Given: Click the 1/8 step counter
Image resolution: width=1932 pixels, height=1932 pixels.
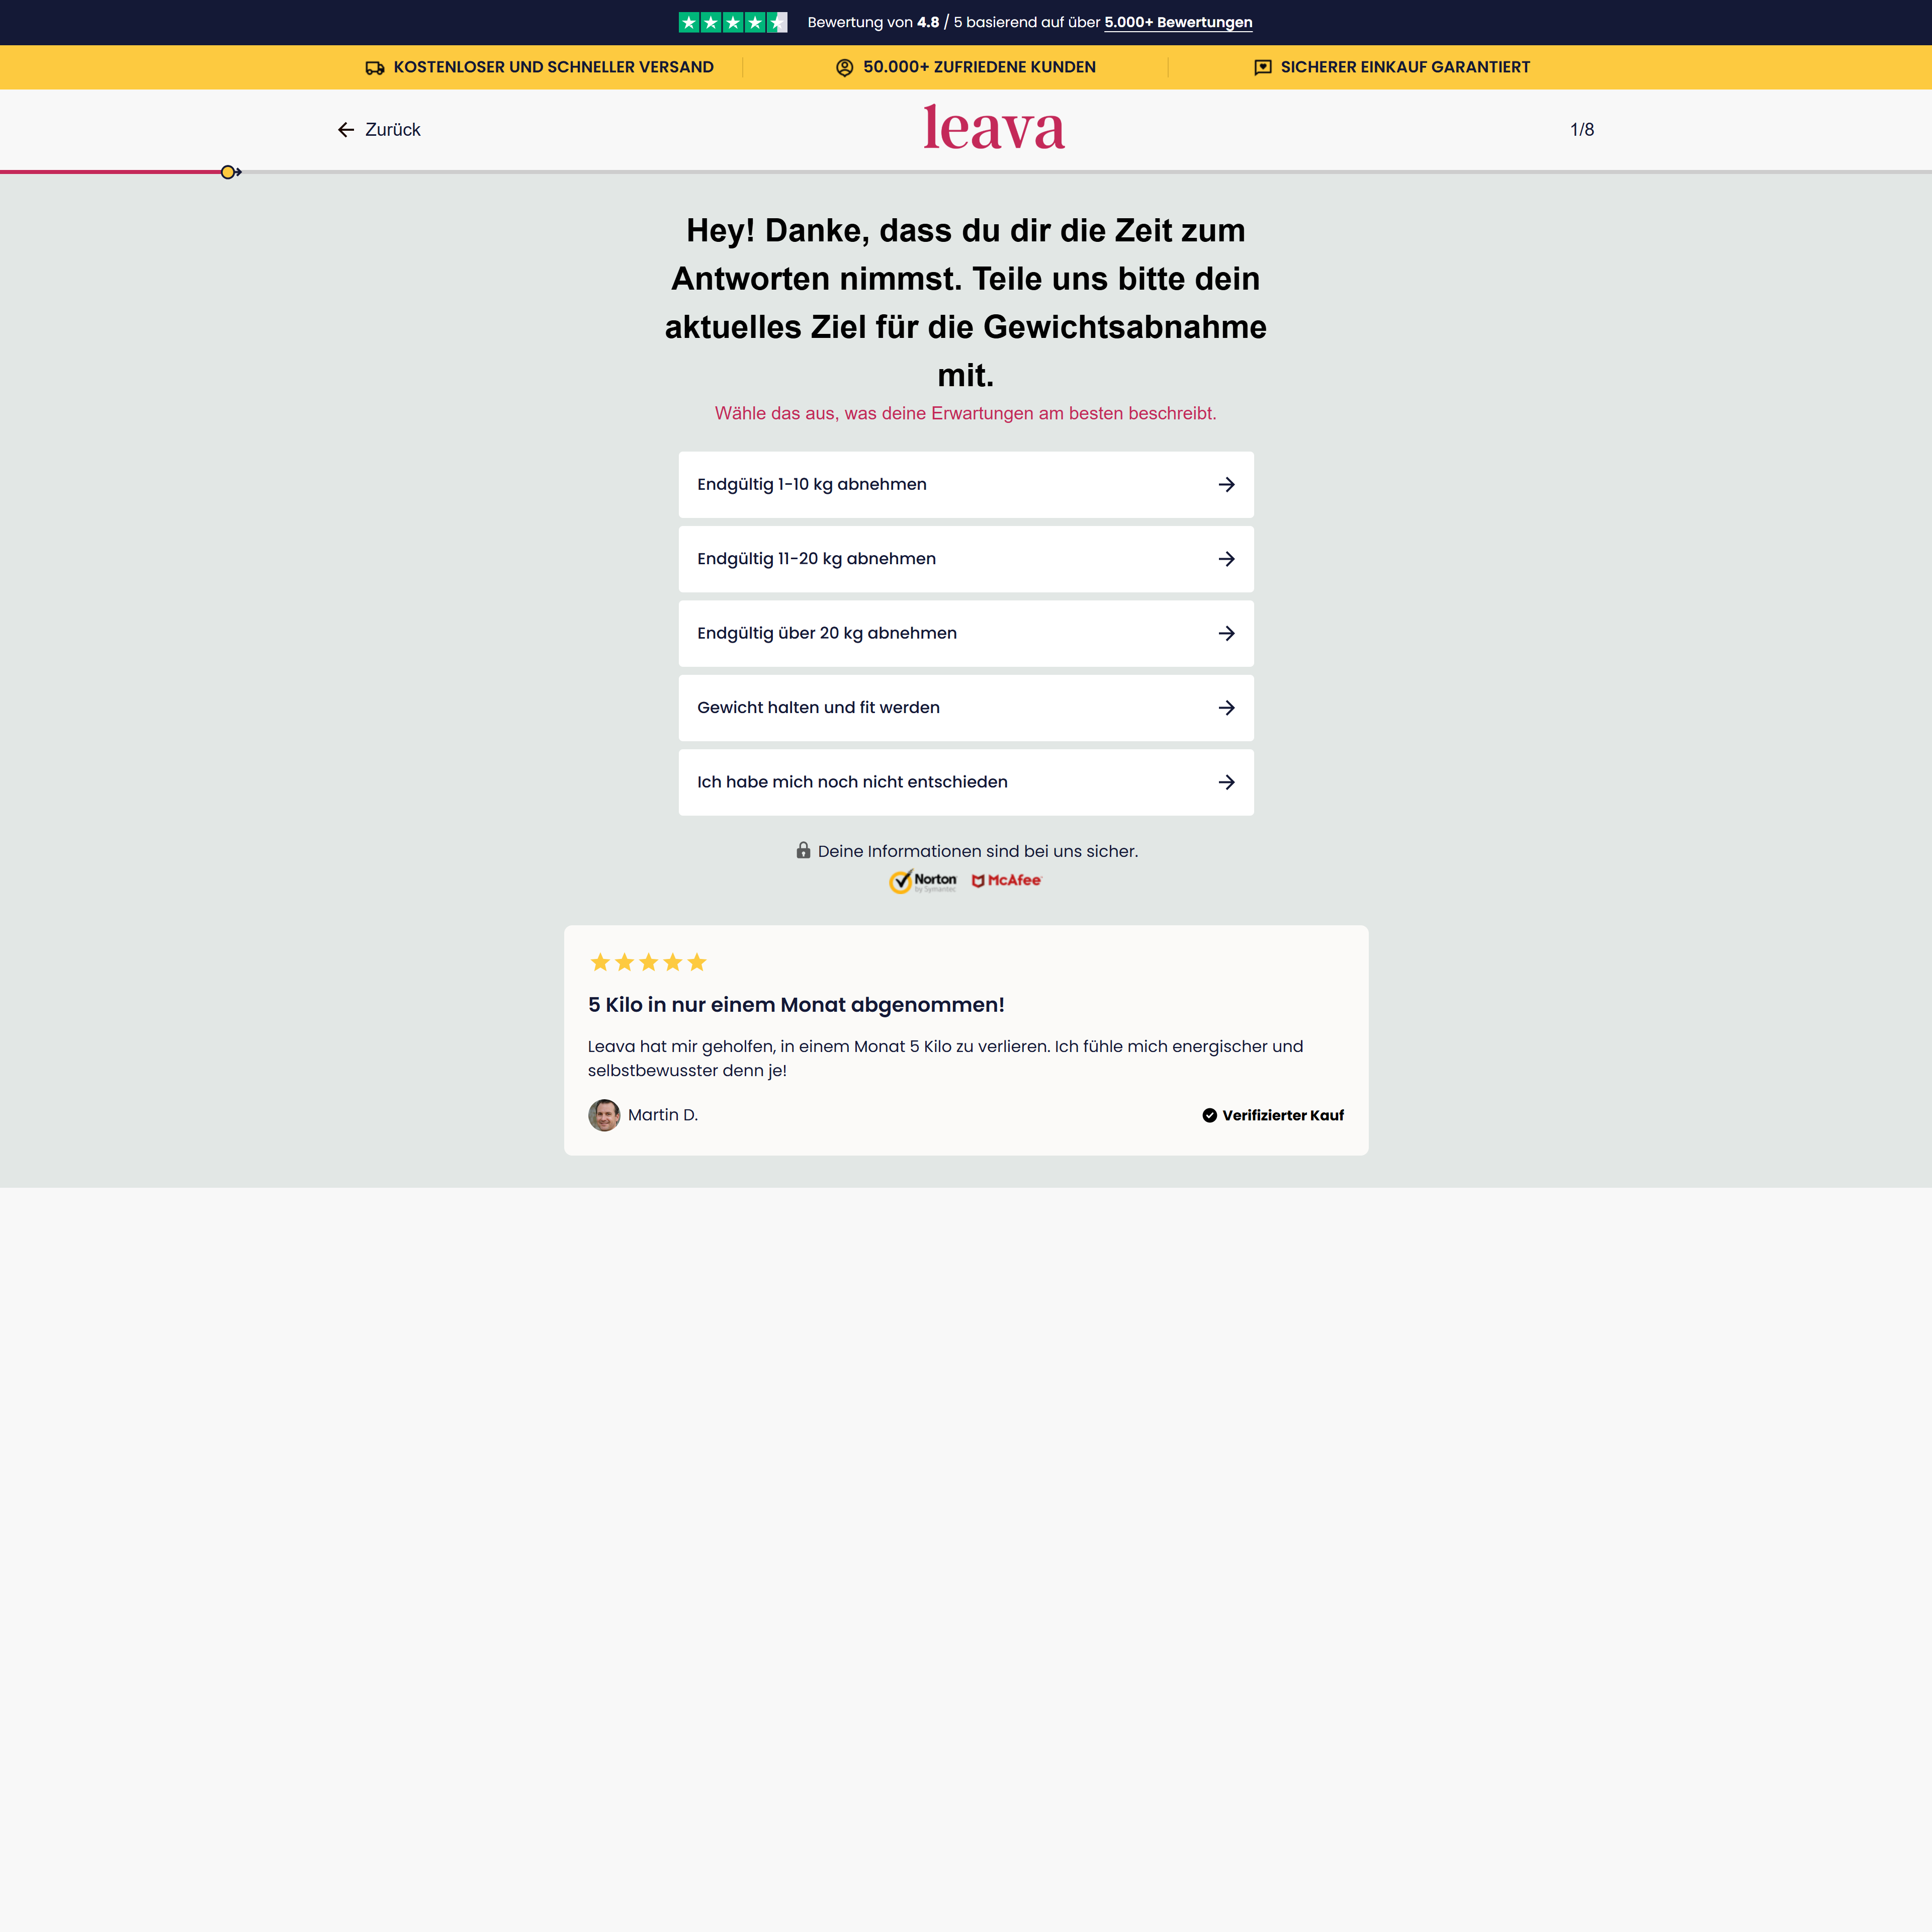Looking at the screenshot, I should pyautogui.click(x=1581, y=130).
